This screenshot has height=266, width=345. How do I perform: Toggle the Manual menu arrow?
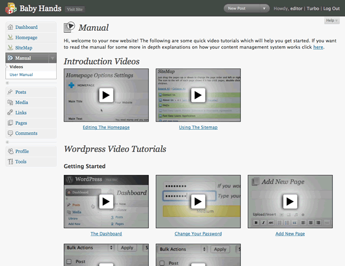pyautogui.click(x=52, y=58)
